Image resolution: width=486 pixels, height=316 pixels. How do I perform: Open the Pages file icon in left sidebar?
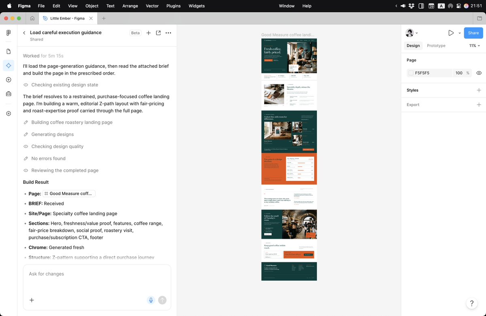coord(9,52)
